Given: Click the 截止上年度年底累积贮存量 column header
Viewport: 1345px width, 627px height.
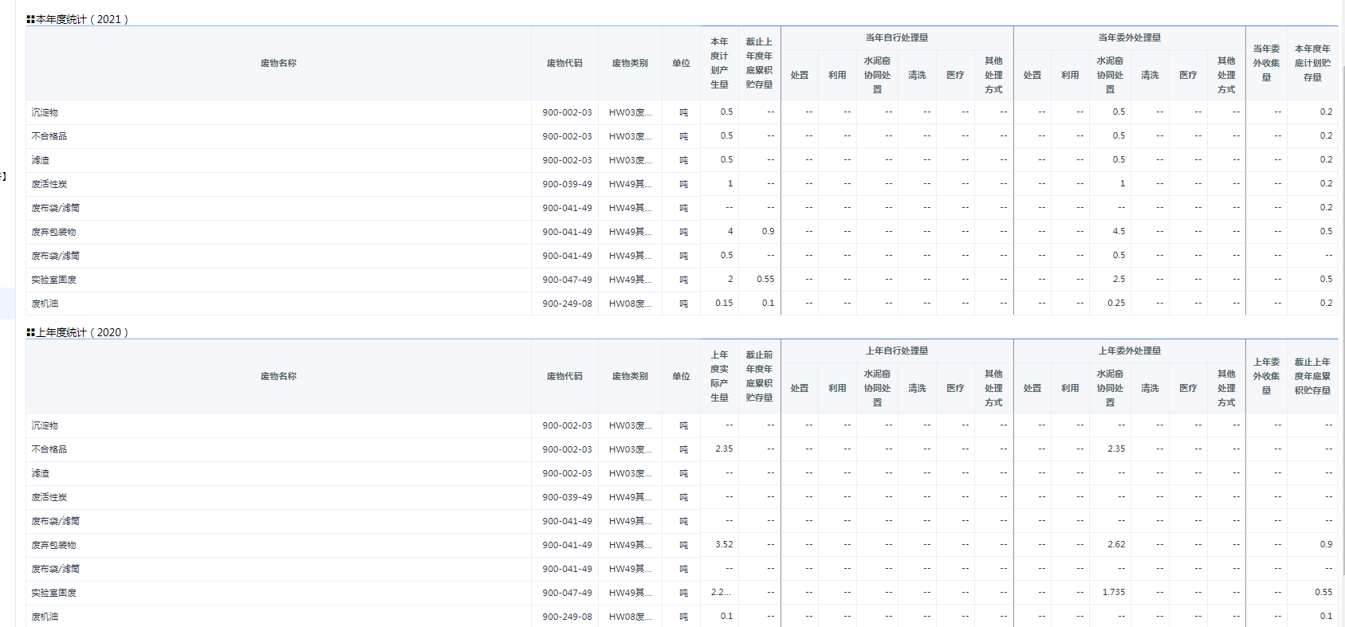Looking at the screenshot, I should pyautogui.click(x=1312, y=376).
